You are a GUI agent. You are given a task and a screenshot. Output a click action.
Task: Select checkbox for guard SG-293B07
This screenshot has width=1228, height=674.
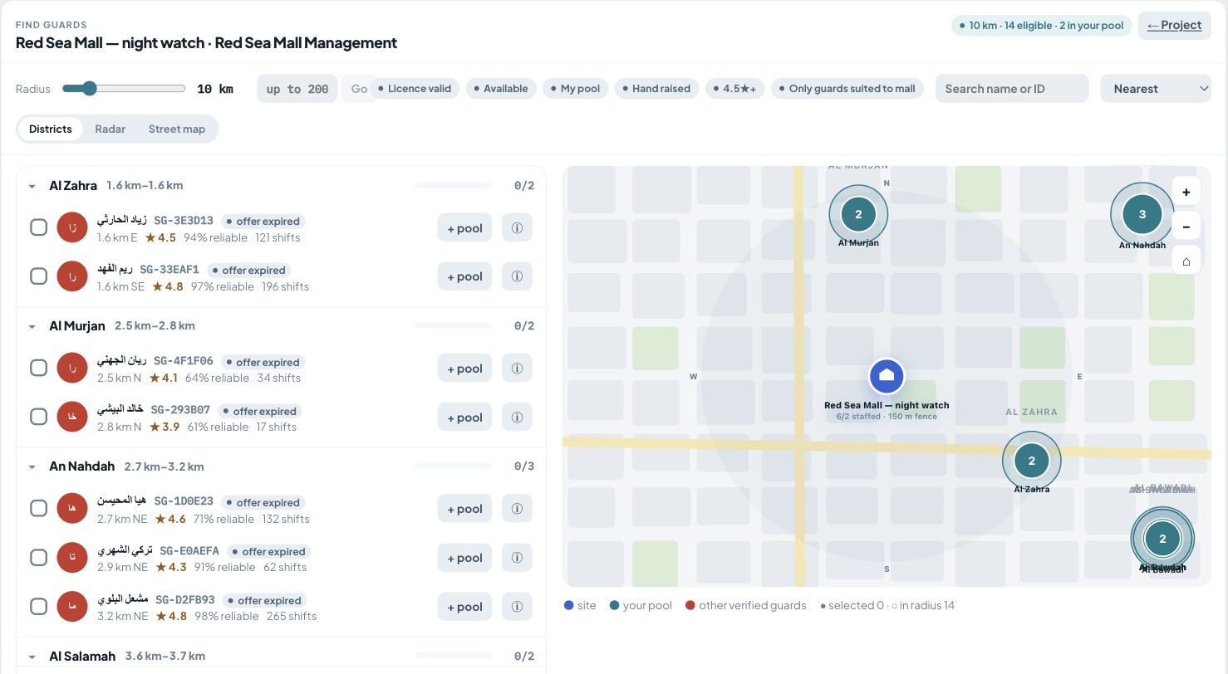[x=38, y=417]
